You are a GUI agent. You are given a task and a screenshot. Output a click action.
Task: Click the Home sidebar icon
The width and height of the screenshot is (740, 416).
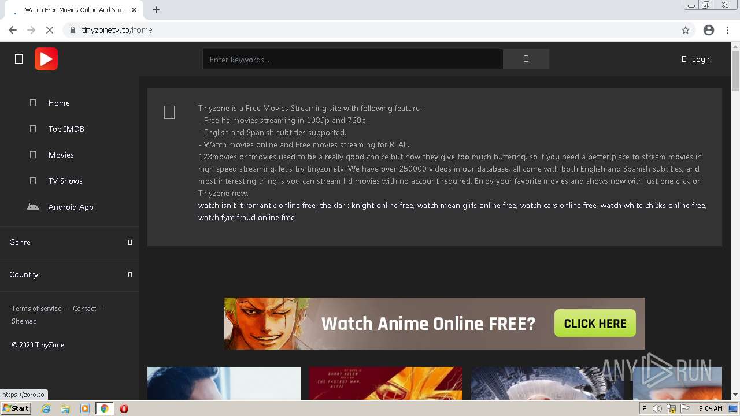[33, 103]
